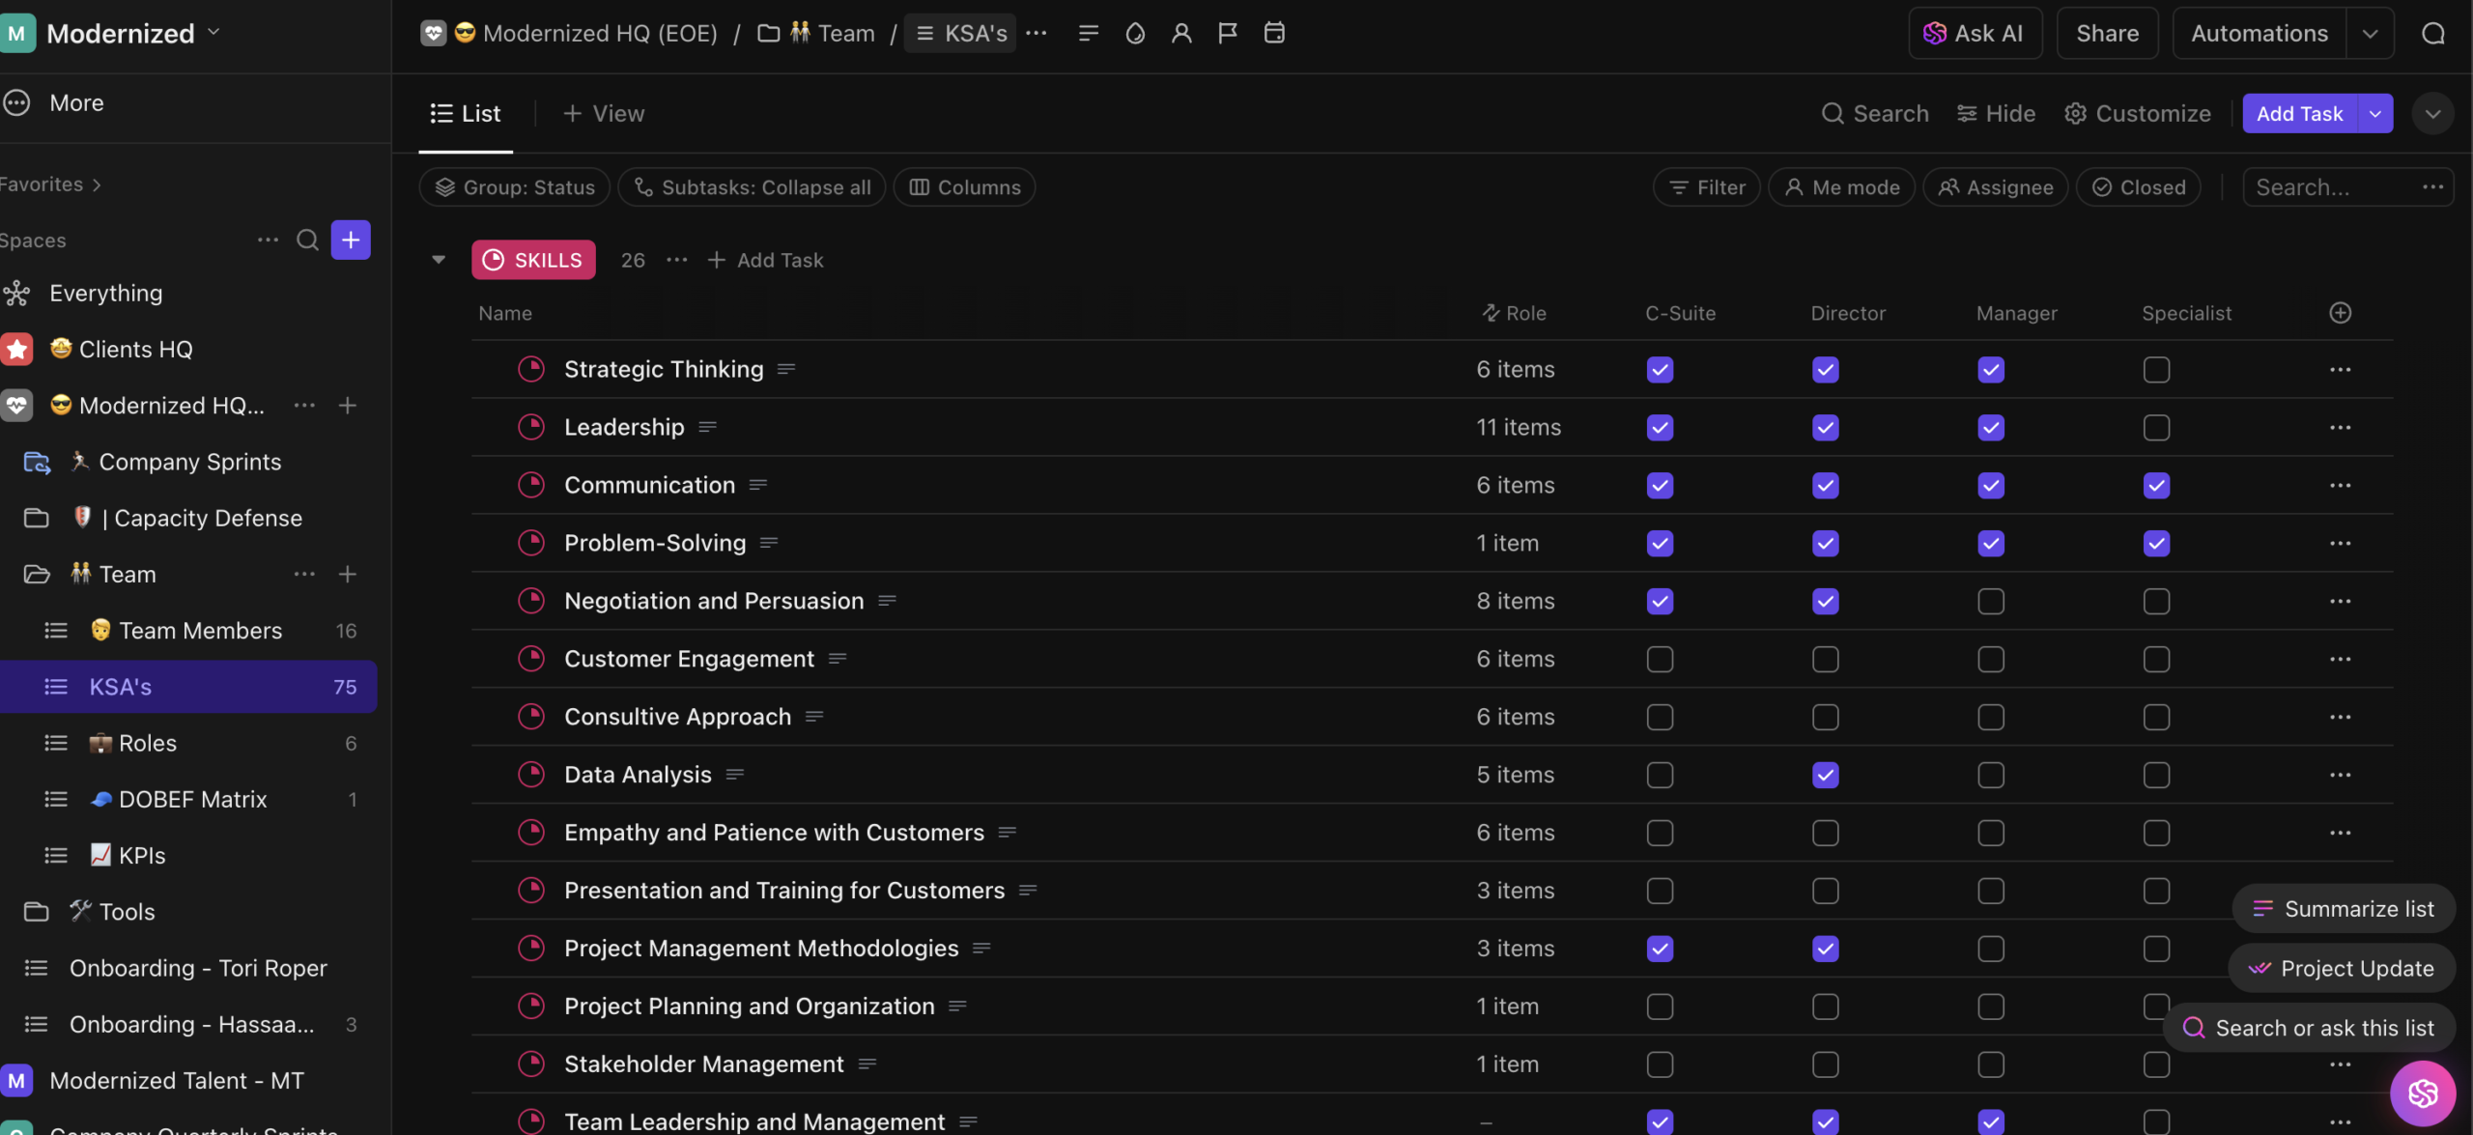Open the Add Task dropdown arrow

pos(2375,113)
